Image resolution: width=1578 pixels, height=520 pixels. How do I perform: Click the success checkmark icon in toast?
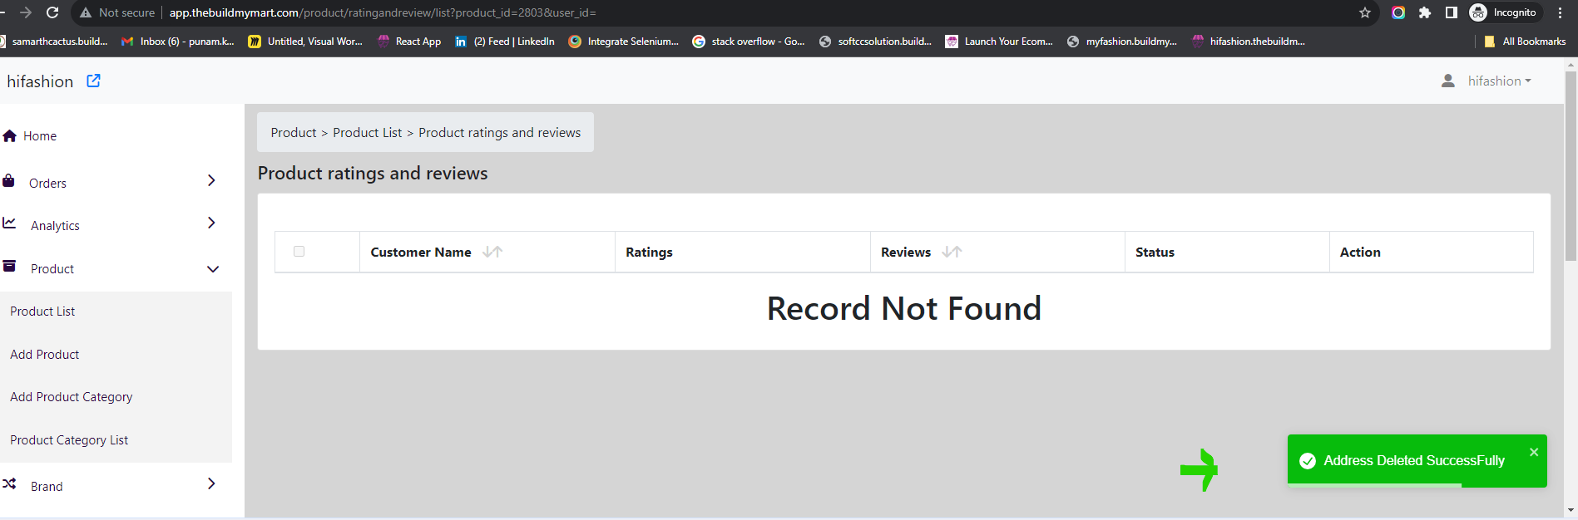coord(1308,461)
